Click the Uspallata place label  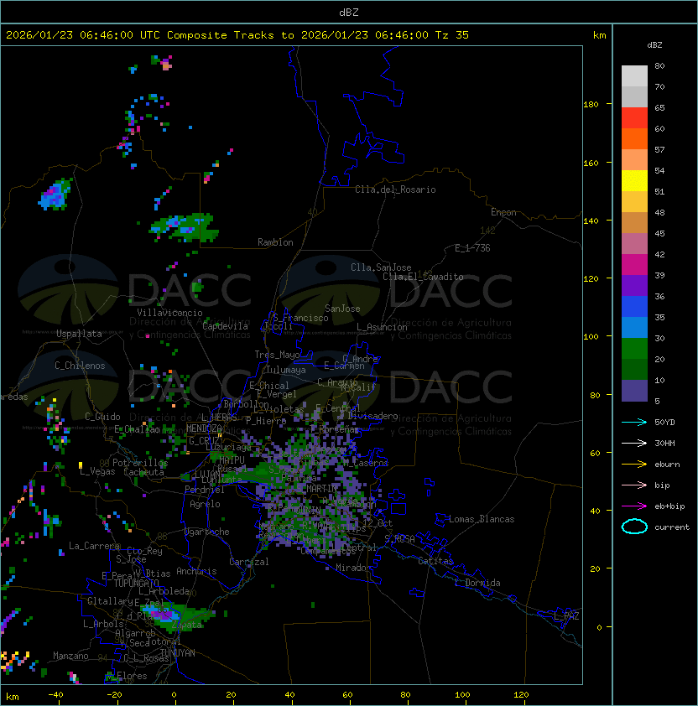tap(79, 334)
